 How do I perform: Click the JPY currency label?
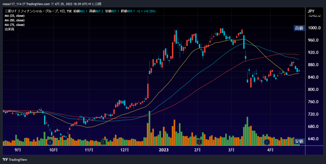pos(311,11)
